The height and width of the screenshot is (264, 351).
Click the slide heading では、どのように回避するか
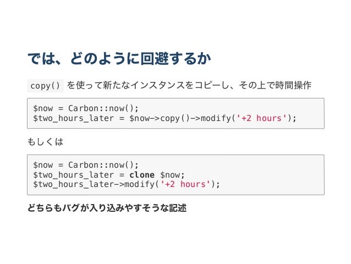[119, 59]
